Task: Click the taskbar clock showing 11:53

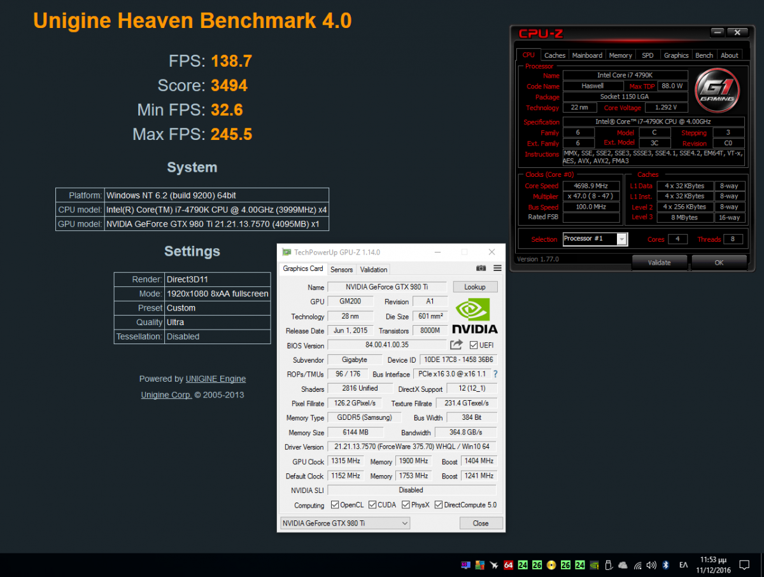Action: pos(713,565)
